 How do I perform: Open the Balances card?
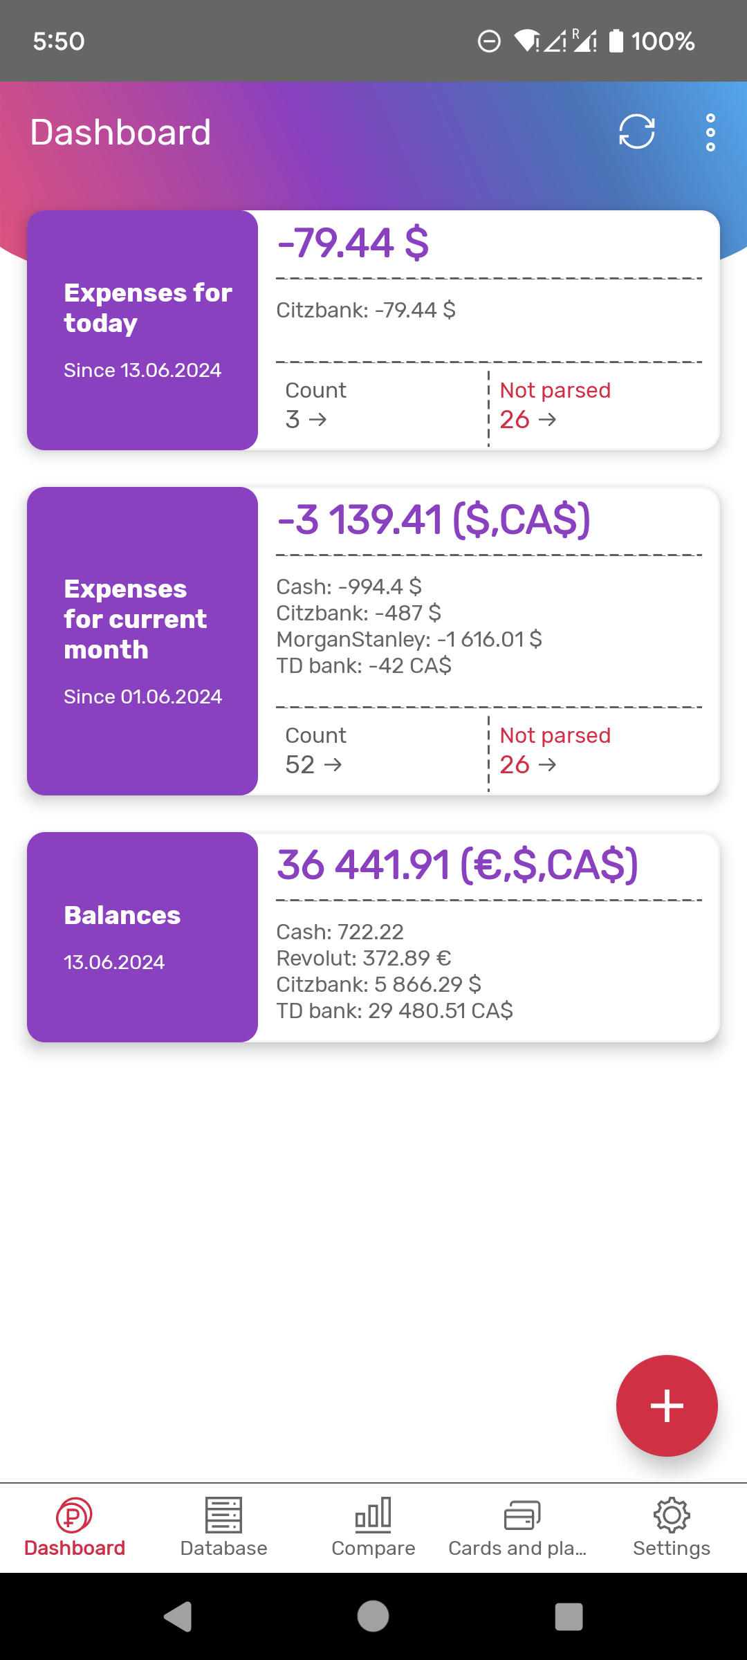coord(142,937)
